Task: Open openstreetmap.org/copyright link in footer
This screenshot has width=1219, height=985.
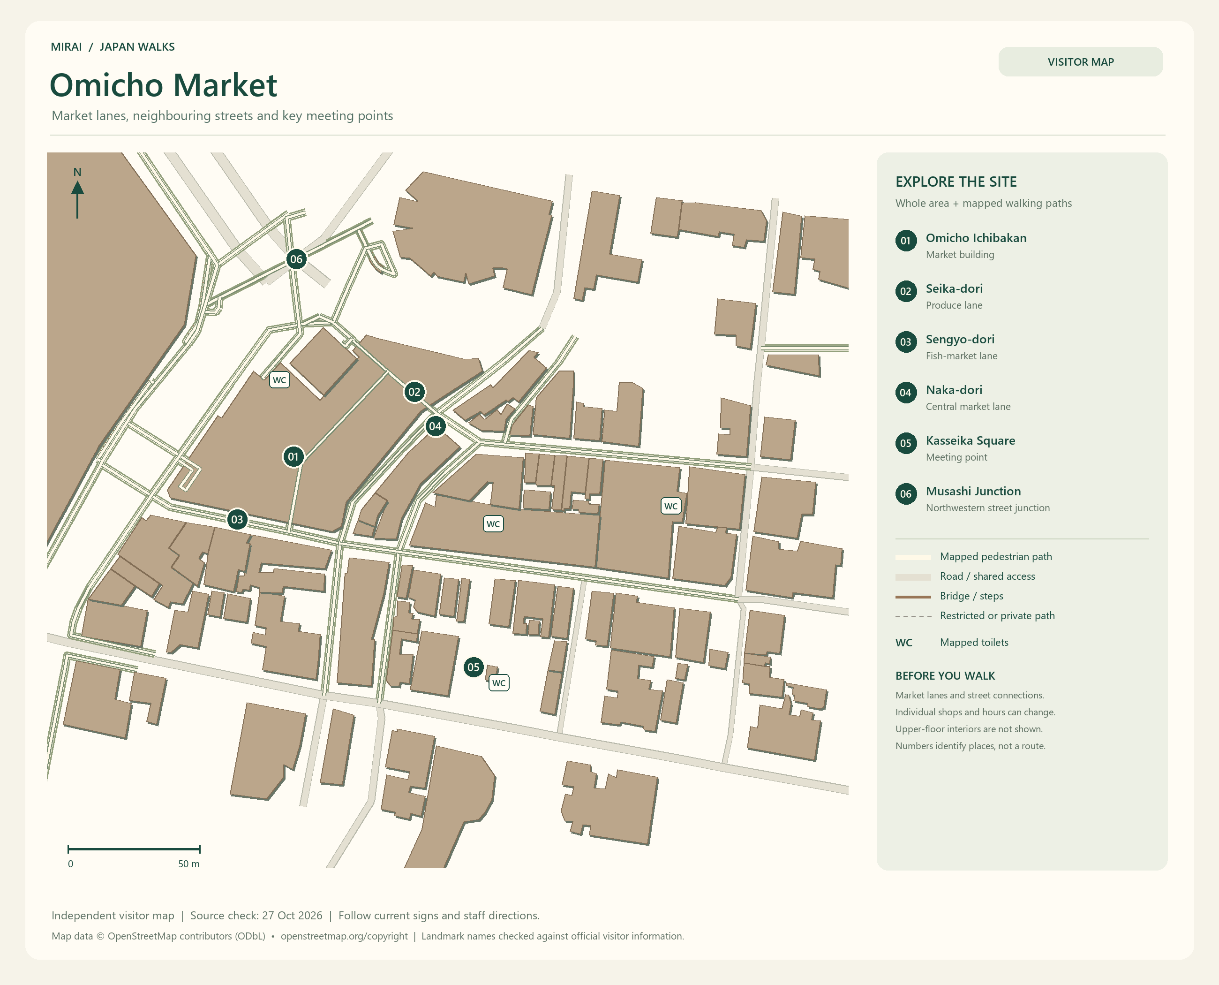Action: pos(344,936)
